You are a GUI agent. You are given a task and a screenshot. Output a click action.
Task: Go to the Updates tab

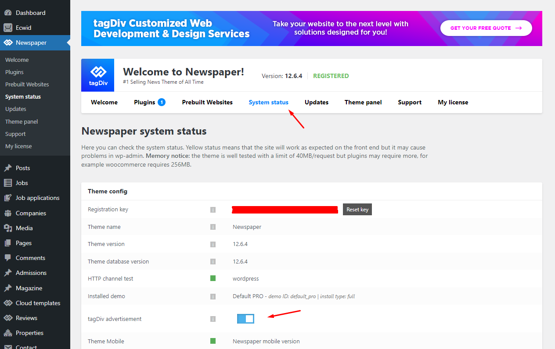click(317, 102)
